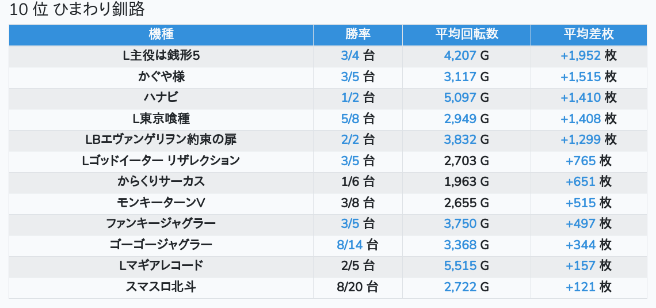Click the スマスロ北斗 machine name
656x308 pixels.
tap(161, 287)
